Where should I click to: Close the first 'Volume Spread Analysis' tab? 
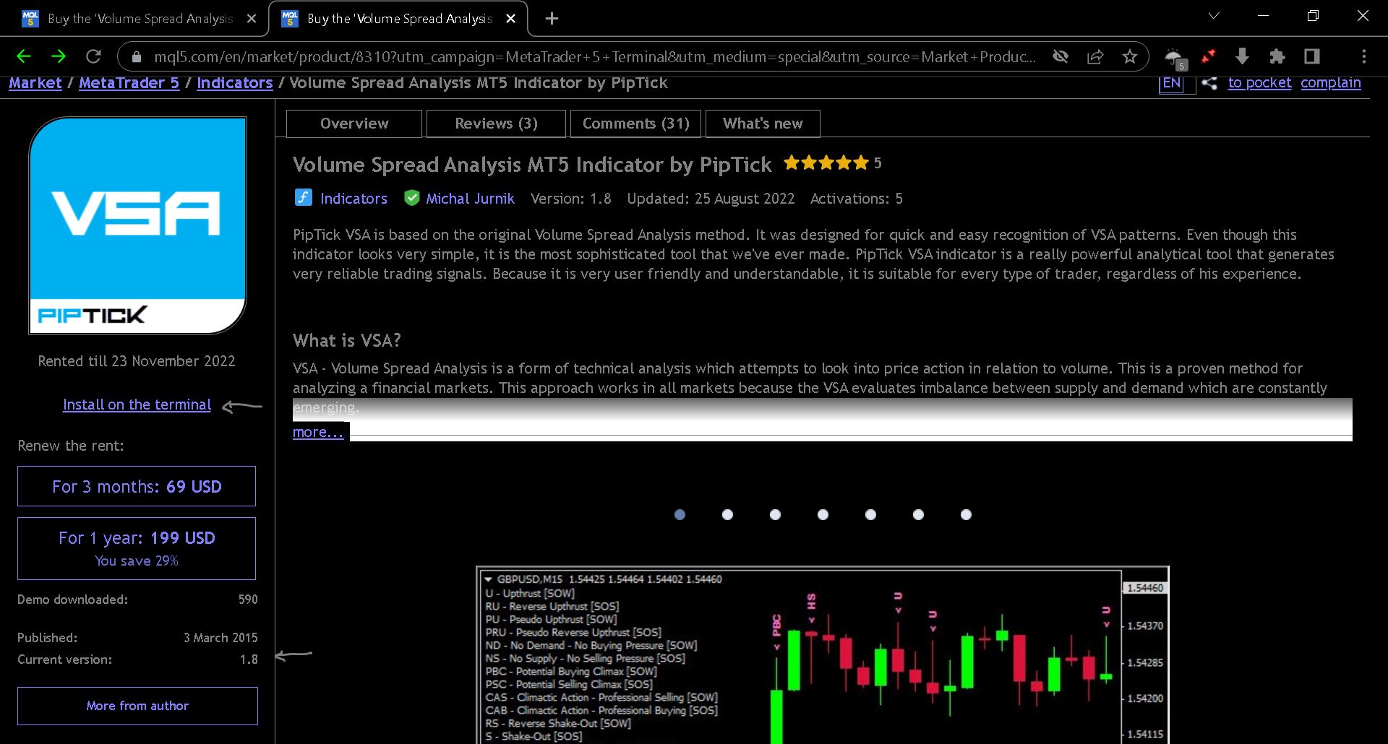point(252,19)
